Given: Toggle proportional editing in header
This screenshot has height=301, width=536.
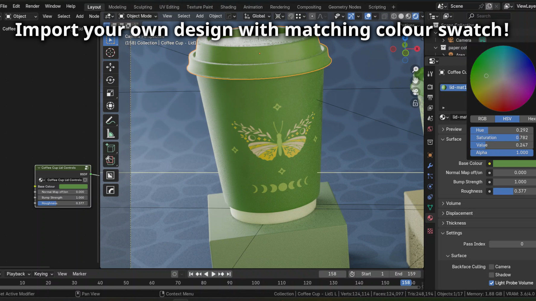Looking at the screenshot, I should click(x=312, y=16).
